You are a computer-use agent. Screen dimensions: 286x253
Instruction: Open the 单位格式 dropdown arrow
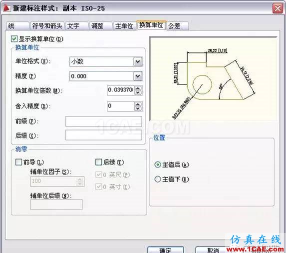coord(138,61)
